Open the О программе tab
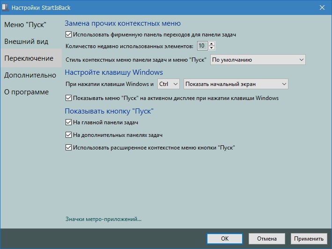Image resolution: width=332 pixels, height=249 pixels. [x=26, y=92]
